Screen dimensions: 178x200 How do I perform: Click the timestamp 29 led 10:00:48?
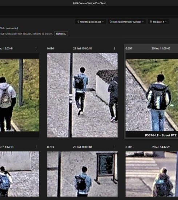[x=82, y=147]
